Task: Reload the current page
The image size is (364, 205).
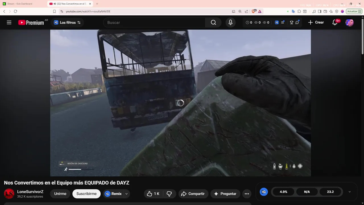Action: click(15, 11)
